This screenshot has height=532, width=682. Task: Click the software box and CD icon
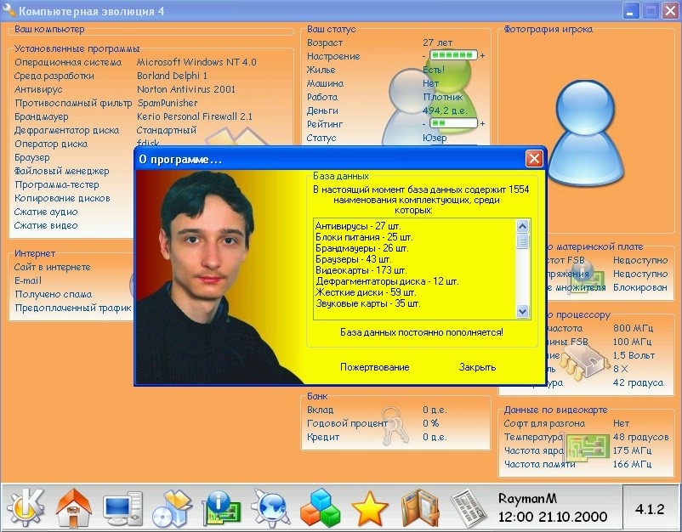pyautogui.click(x=173, y=508)
